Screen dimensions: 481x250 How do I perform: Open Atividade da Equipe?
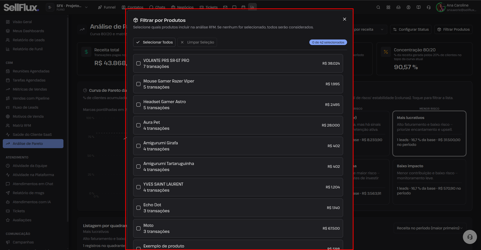coord(33,166)
